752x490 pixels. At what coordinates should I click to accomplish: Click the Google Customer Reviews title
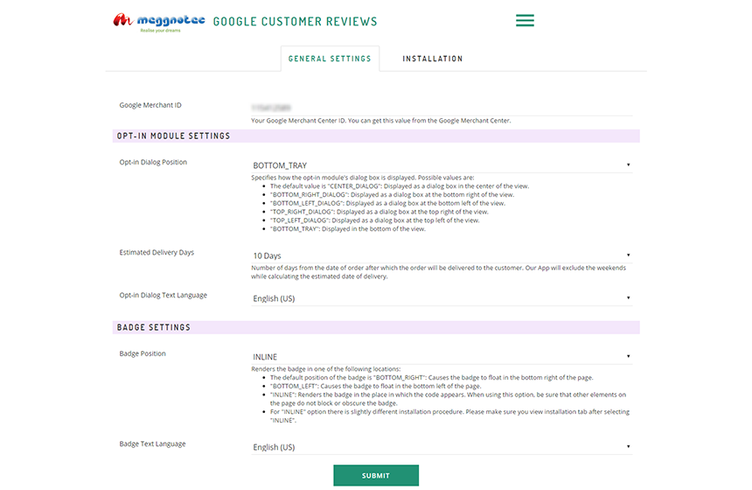click(x=295, y=22)
